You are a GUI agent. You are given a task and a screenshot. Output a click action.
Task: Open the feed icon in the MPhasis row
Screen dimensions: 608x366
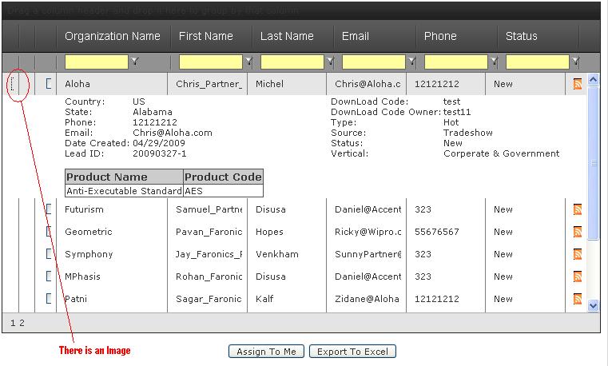(x=578, y=276)
